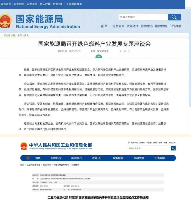Viewport: 191px width, 206px height.
Task: Click the blue search button in NEA header
Action: point(174,17)
